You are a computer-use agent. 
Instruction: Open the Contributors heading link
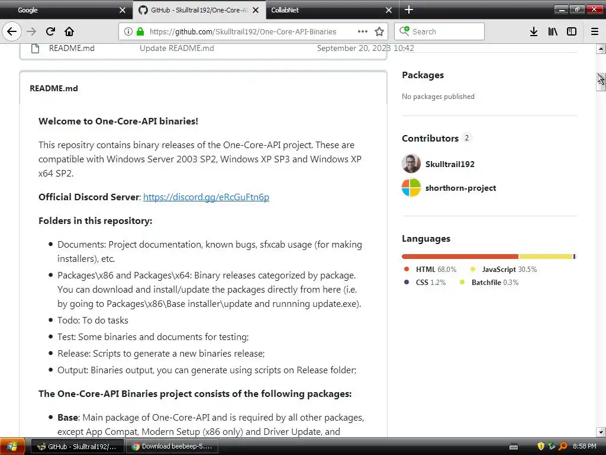tap(430, 138)
